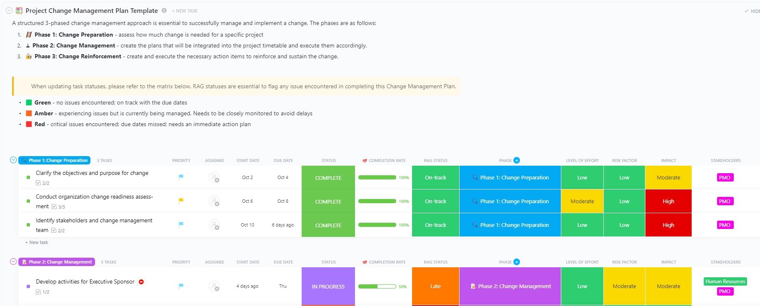Click + New task under Phase 1
Image resolution: width=760 pixels, height=306 pixels.
[37, 242]
